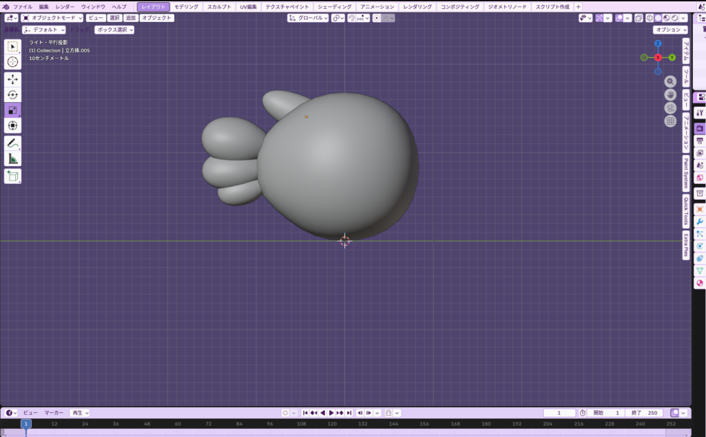Select the Move tool in the toolbar
706x437 pixels.
click(x=12, y=79)
